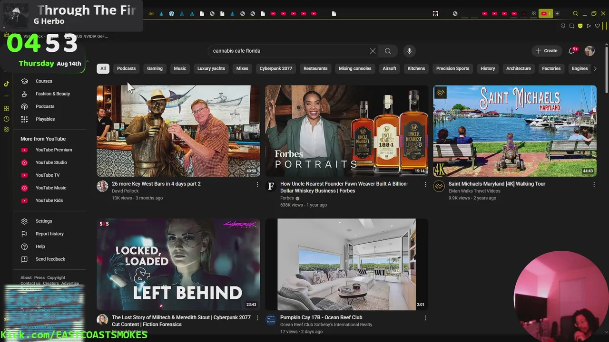The image size is (609, 342).
Task: Switch to the WordPress browser tab
Action: click(x=172, y=14)
